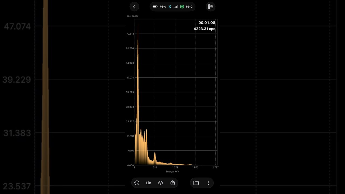
Task: Go back using the left chevron
Action: coord(134,7)
